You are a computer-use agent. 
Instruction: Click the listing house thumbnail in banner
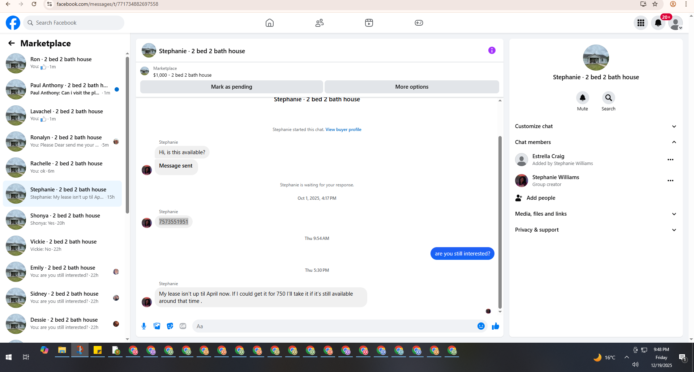tap(145, 71)
